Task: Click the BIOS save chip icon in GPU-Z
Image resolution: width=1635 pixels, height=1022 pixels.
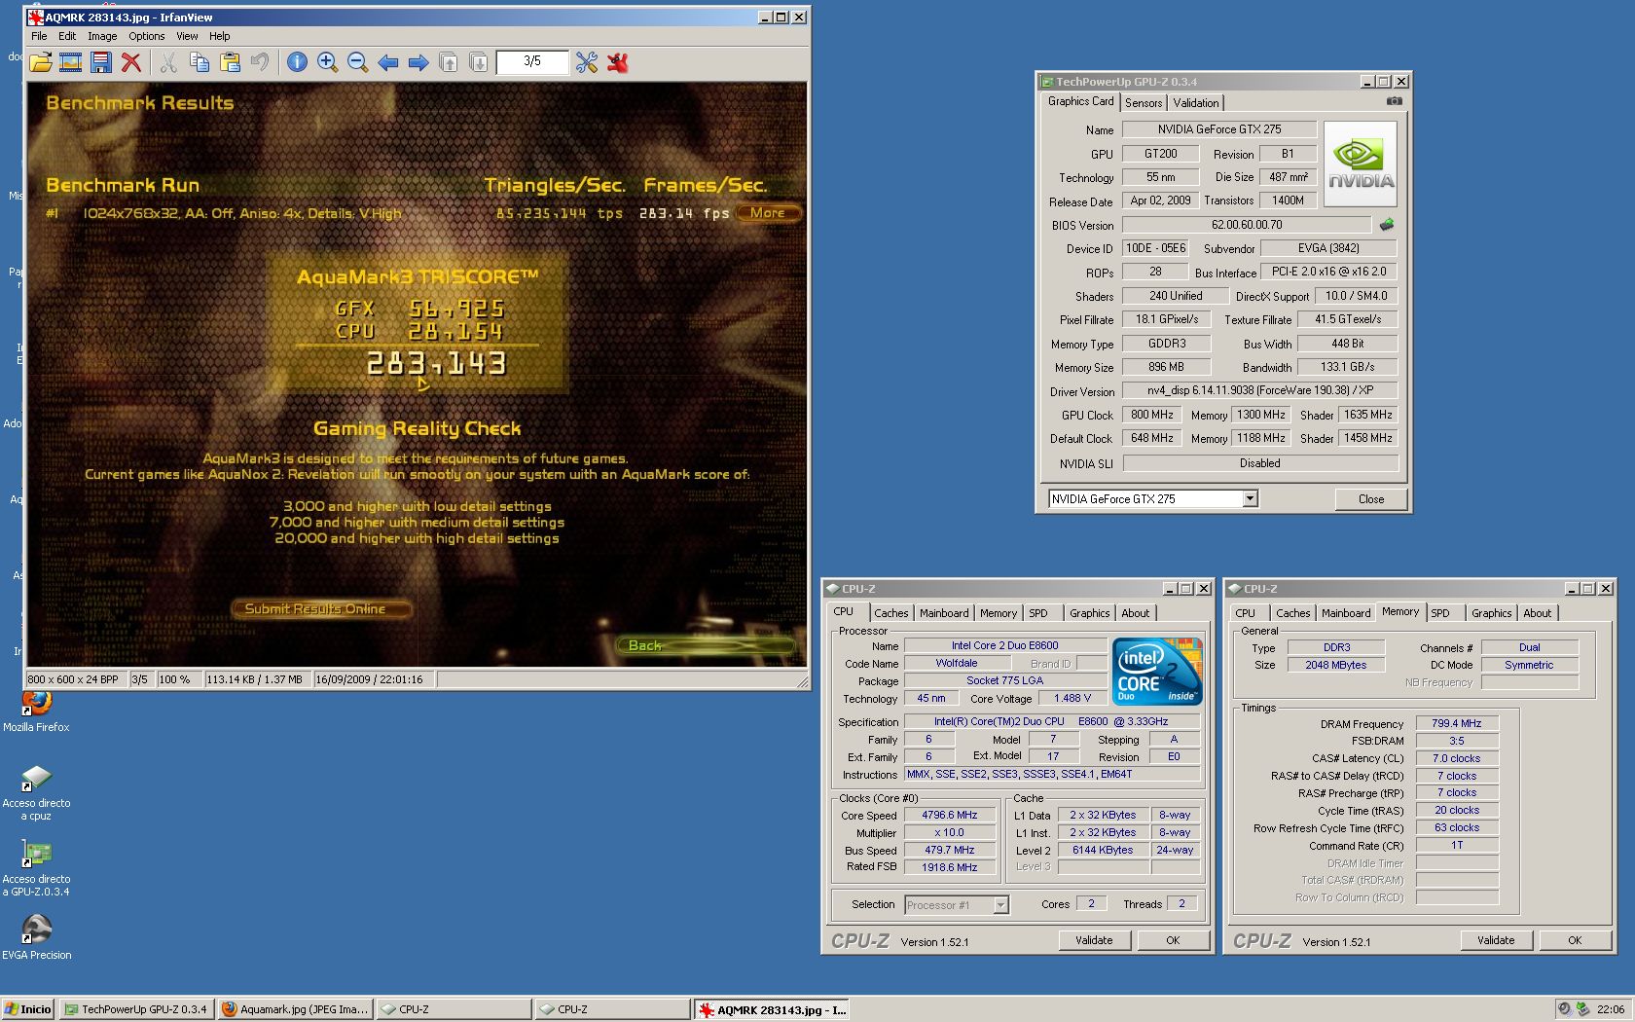Action: 1387,225
